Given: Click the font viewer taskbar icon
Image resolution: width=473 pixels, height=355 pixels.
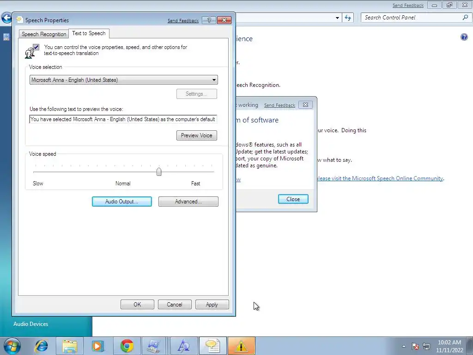Looking at the screenshot, I should (183, 346).
